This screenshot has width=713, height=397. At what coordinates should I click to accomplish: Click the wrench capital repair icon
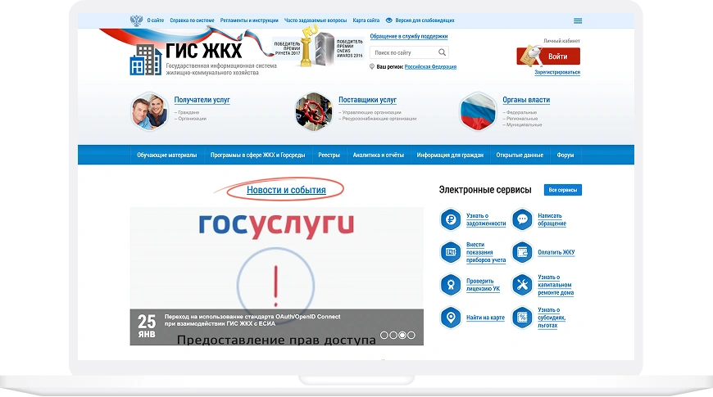click(522, 285)
